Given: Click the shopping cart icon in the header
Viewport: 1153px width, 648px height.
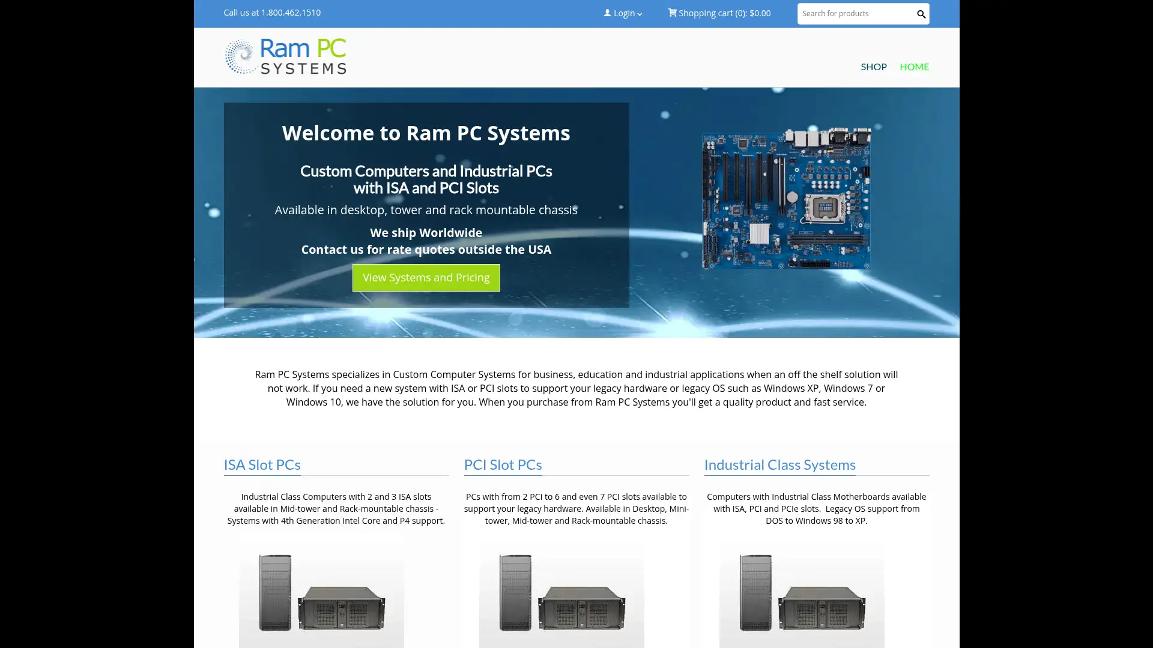Looking at the screenshot, I should (673, 13).
